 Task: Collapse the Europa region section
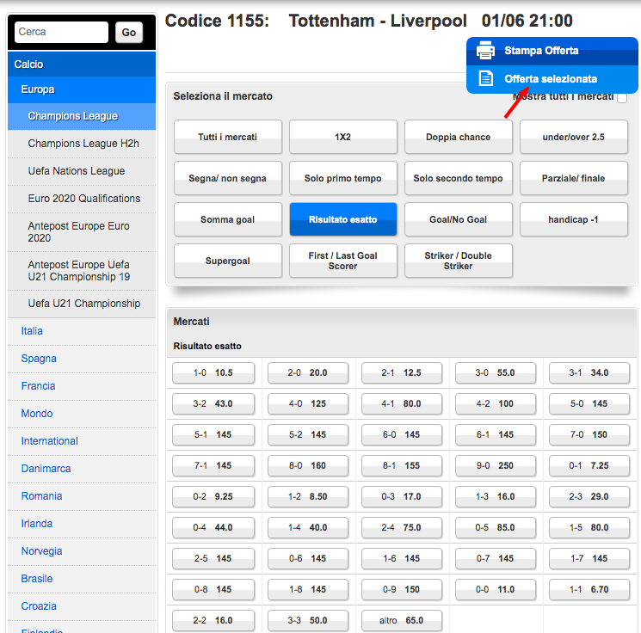tap(38, 89)
